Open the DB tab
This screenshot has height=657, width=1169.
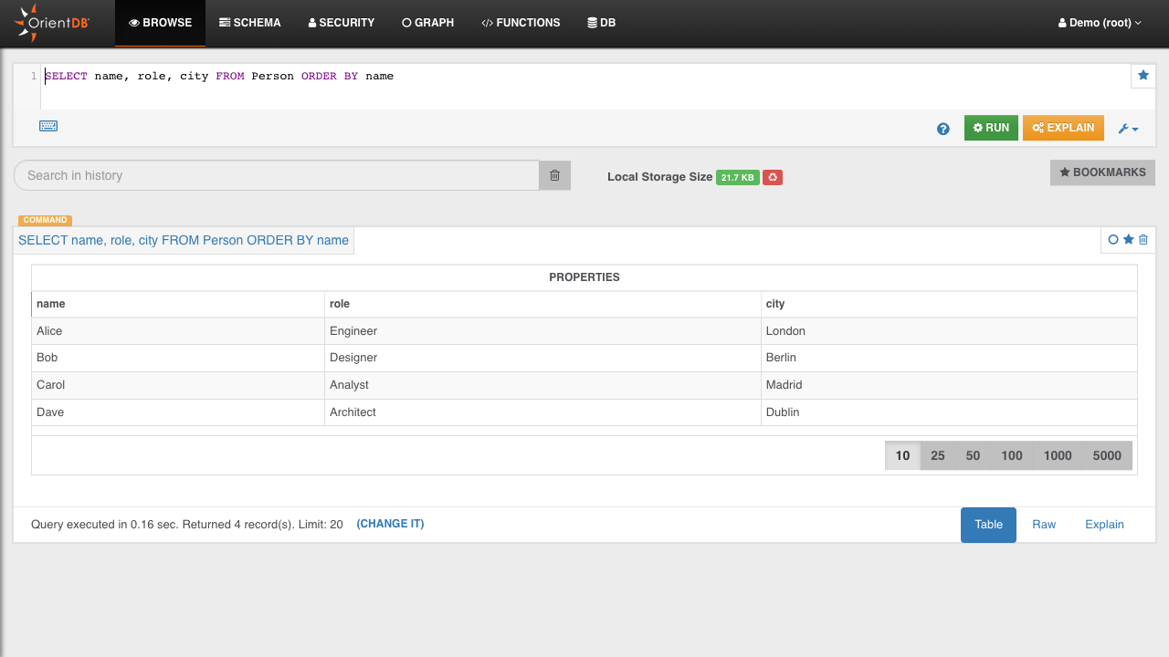point(601,23)
